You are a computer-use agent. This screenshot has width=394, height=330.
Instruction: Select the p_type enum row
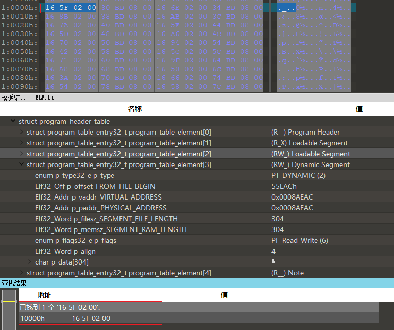click(197, 175)
